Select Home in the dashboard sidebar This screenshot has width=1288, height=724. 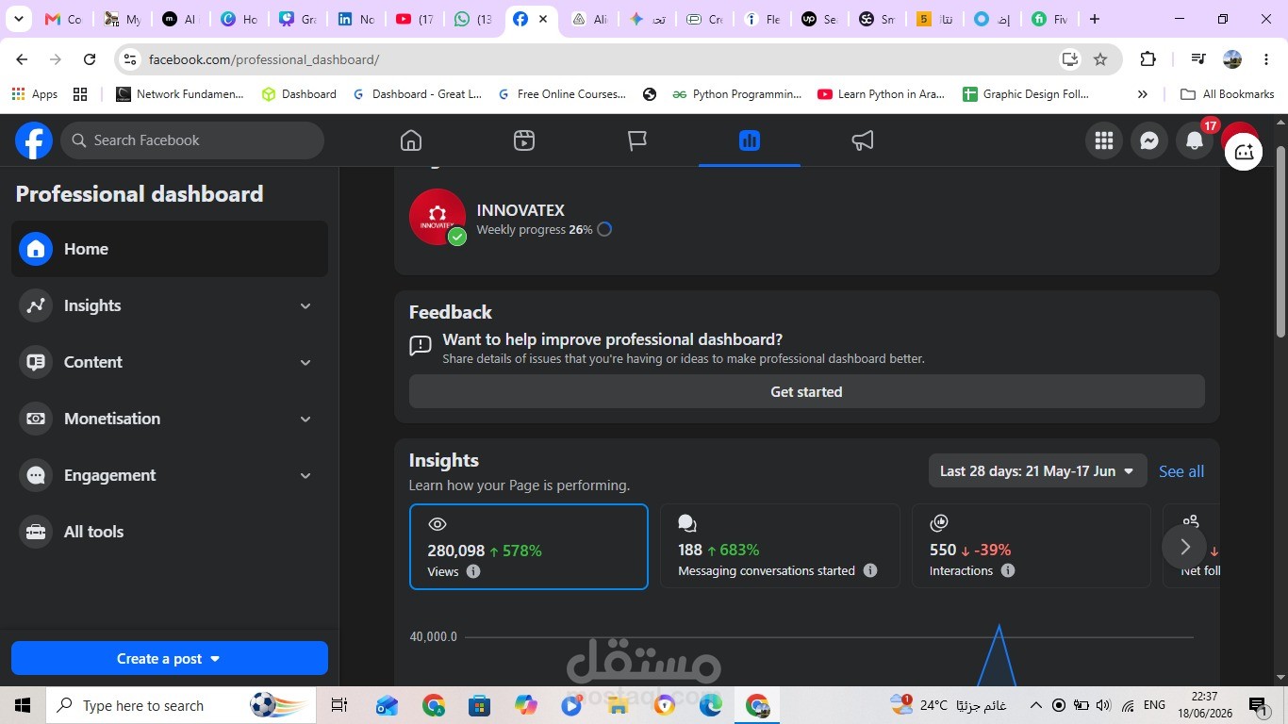(170, 249)
